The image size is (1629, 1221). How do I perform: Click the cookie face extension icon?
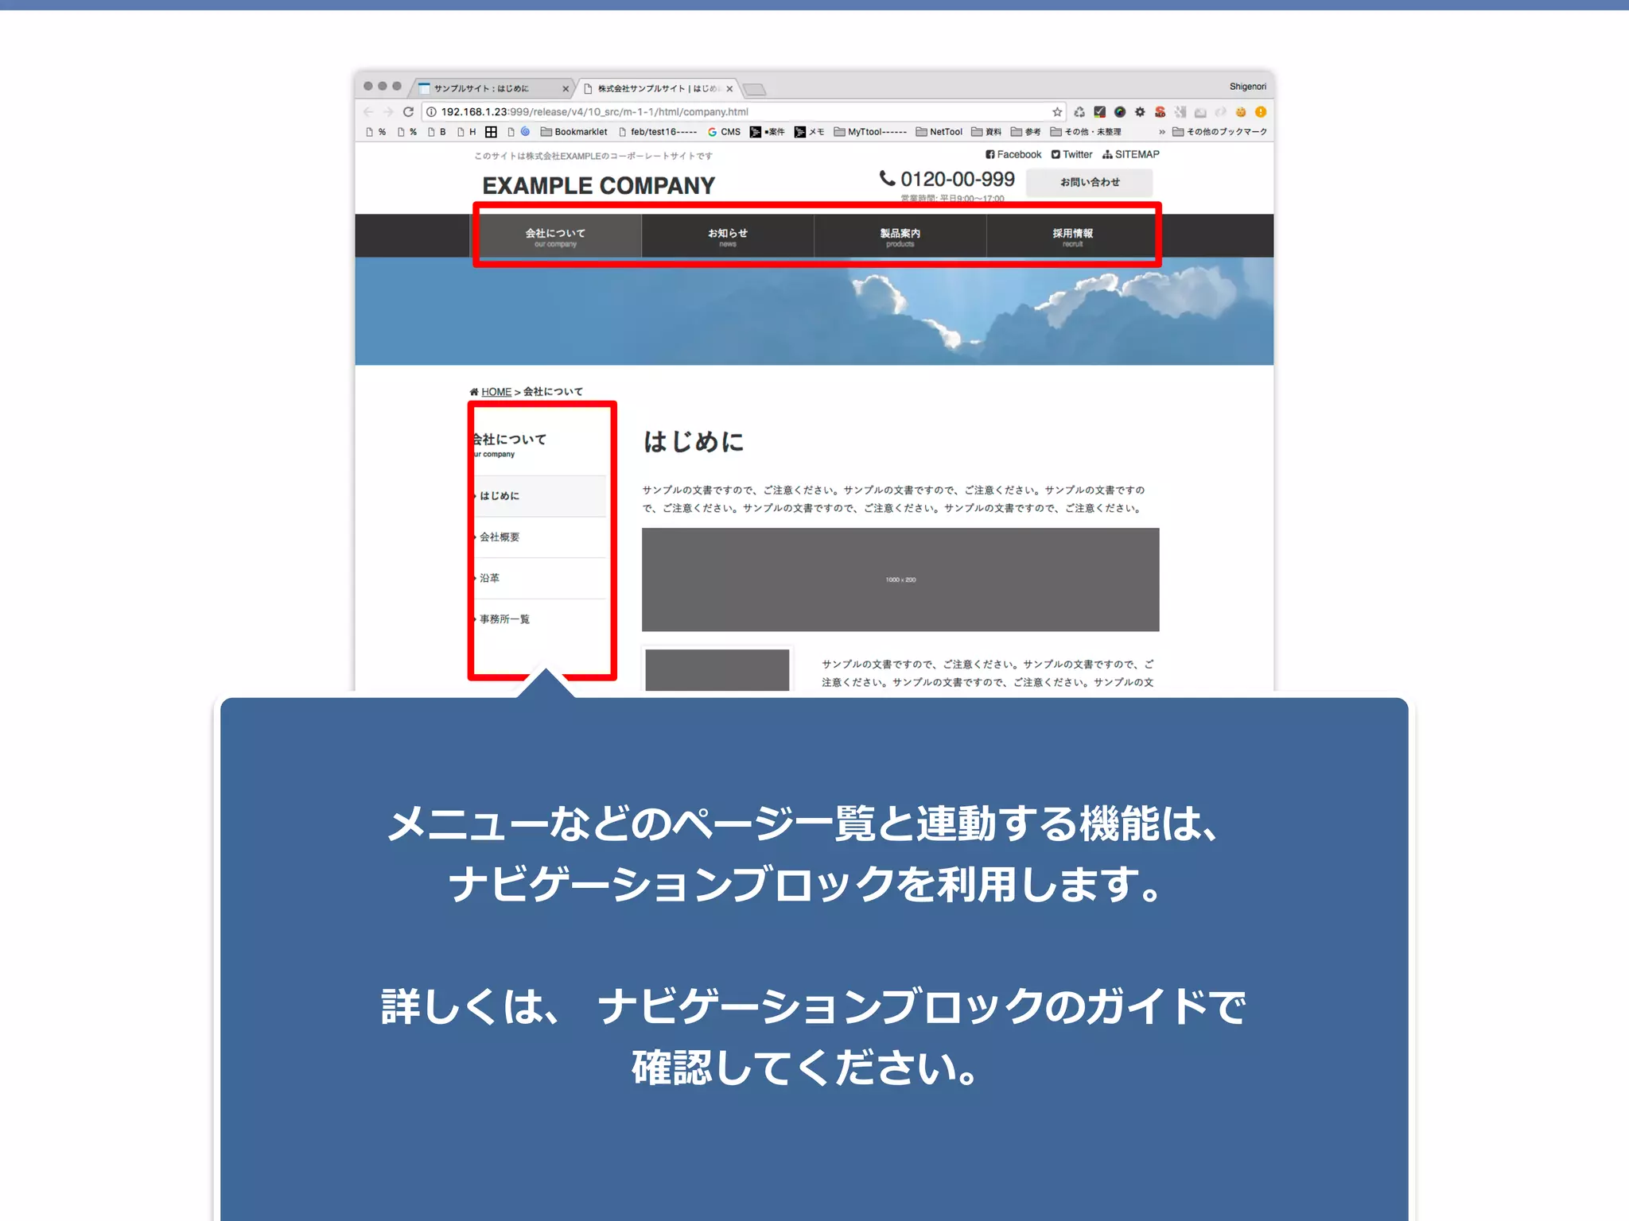click(1241, 112)
